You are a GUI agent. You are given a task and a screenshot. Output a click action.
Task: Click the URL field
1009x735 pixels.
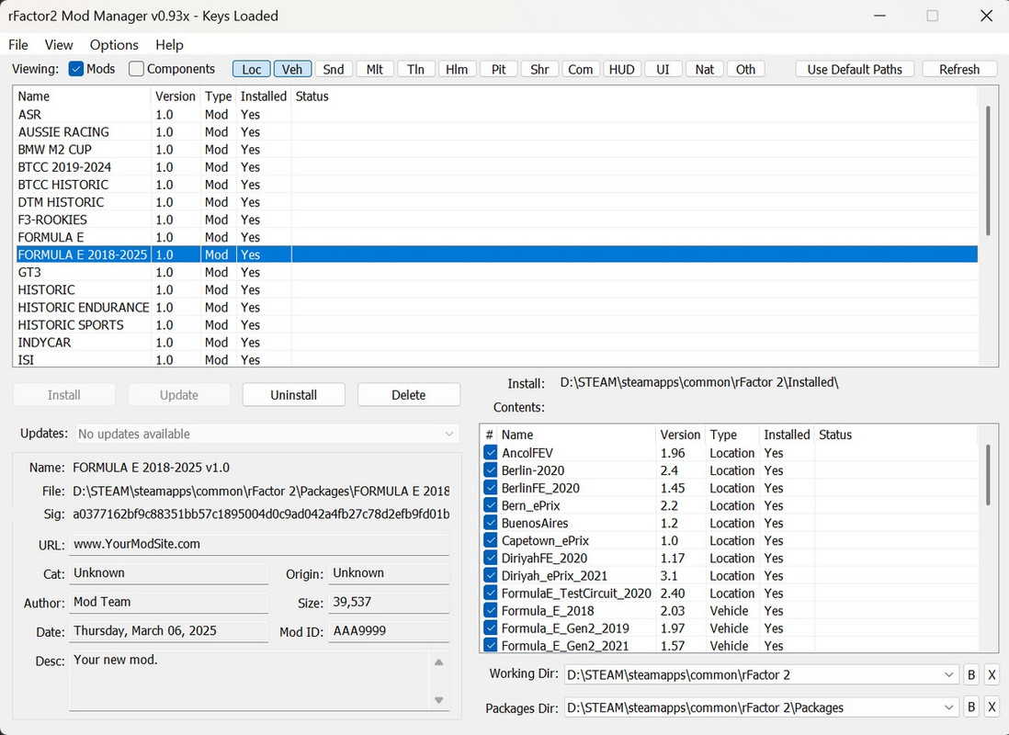(x=259, y=545)
